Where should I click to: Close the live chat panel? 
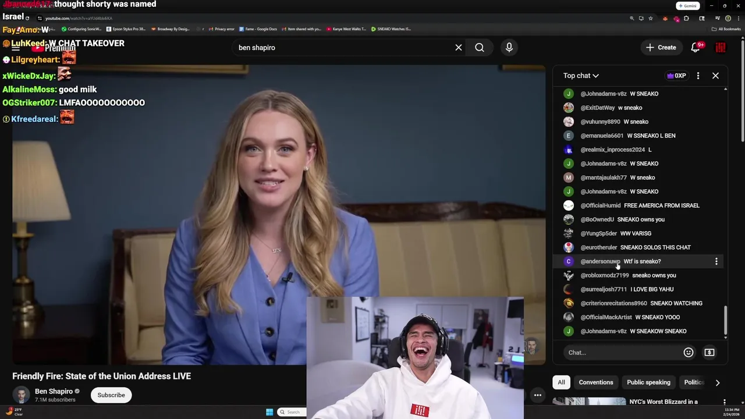pos(715,76)
